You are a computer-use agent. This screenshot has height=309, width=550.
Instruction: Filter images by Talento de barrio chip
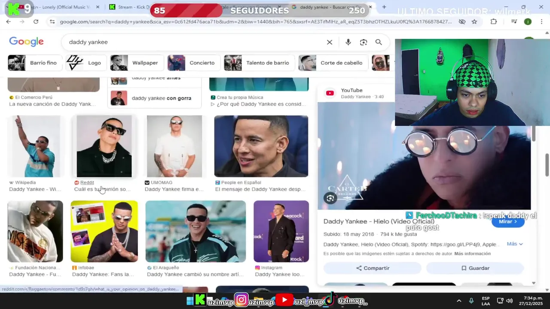click(x=260, y=63)
